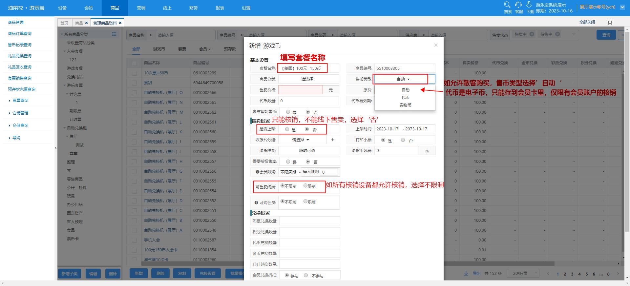Tick the select-all checkbox in table header
Image resolution: width=630 pixels, height=286 pixels.
coord(134,63)
